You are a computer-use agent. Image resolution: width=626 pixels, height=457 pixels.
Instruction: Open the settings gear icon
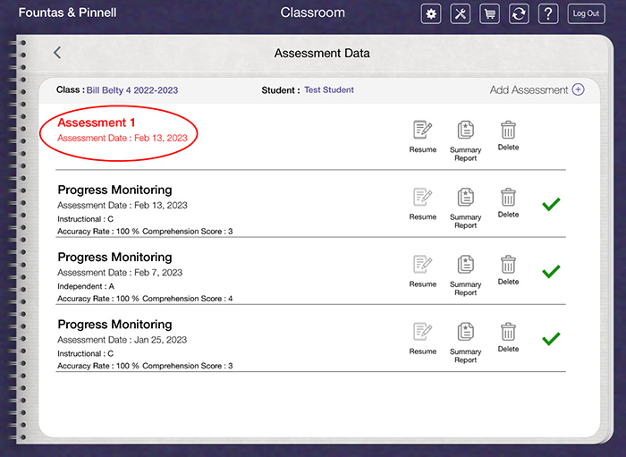click(431, 13)
